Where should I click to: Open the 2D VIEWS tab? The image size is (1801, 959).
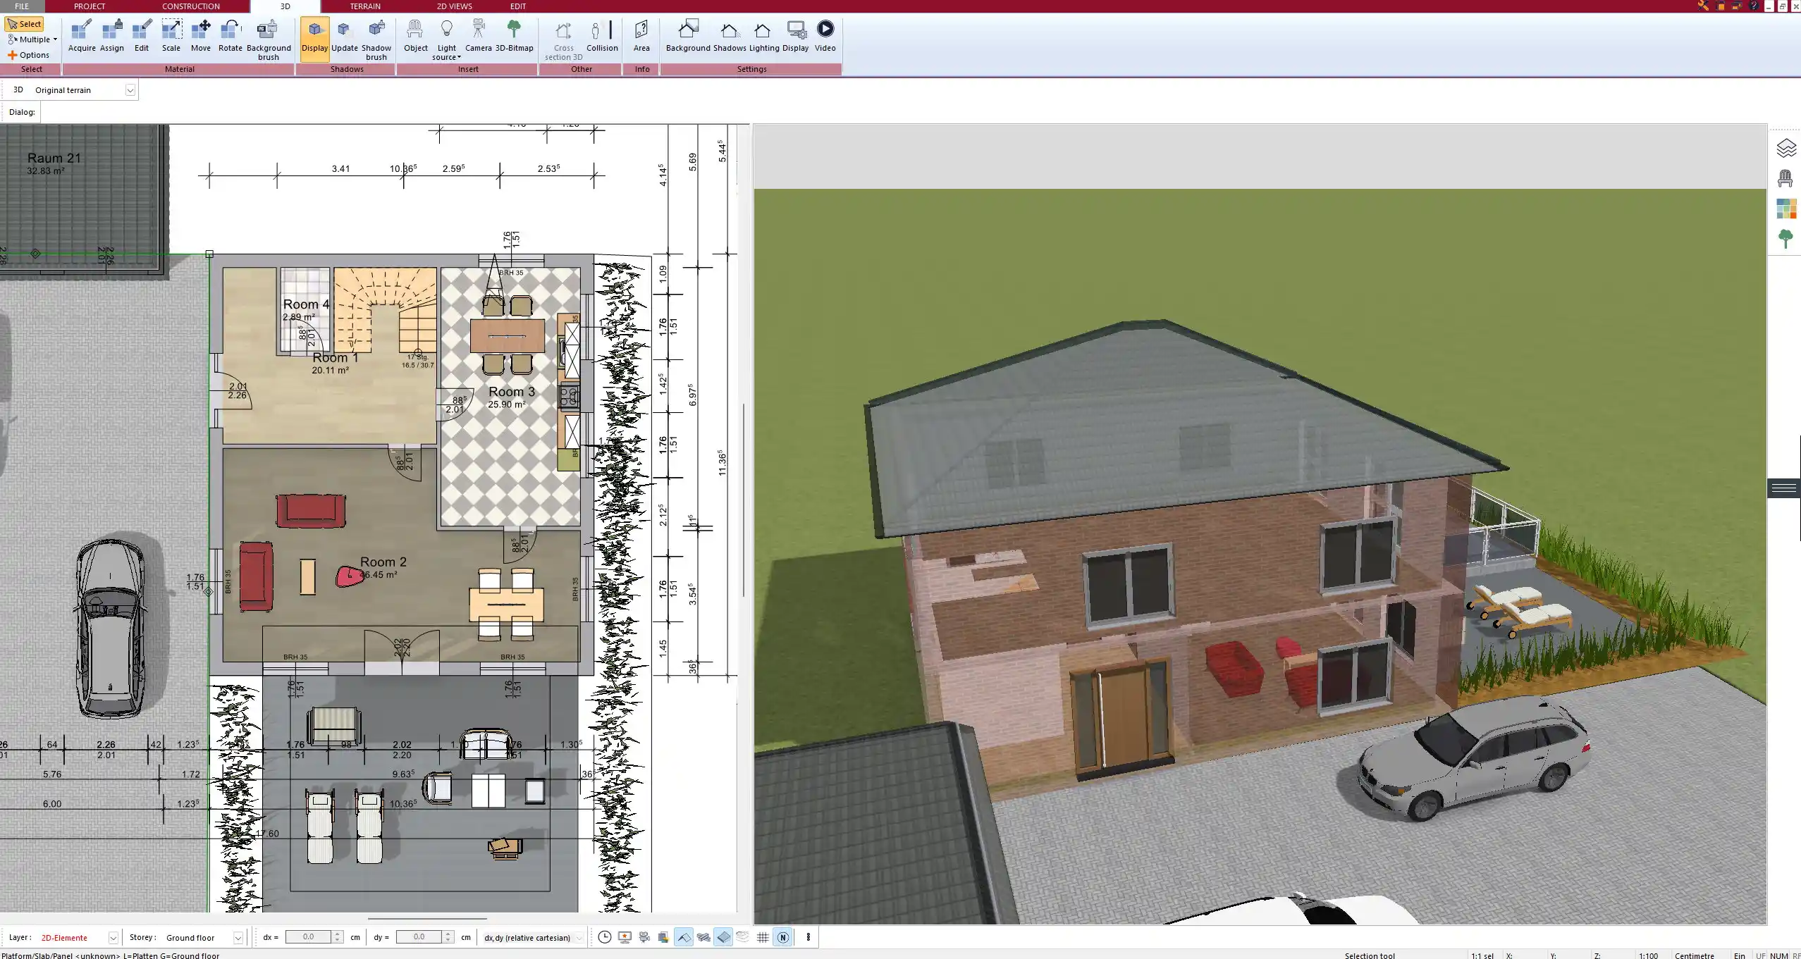point(454,6)
